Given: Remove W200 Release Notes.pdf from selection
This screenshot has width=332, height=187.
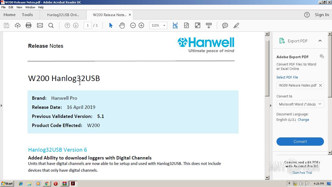Looking at the screenshot, I should [321, 85].
